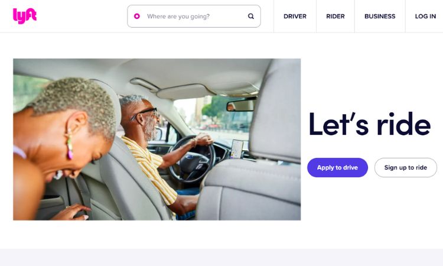
Task: Click the pink Lyft logo
Action: (x=25, y=16)
